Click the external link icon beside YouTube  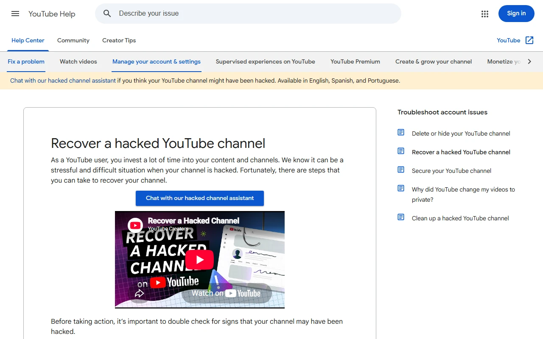pos(529,40)
